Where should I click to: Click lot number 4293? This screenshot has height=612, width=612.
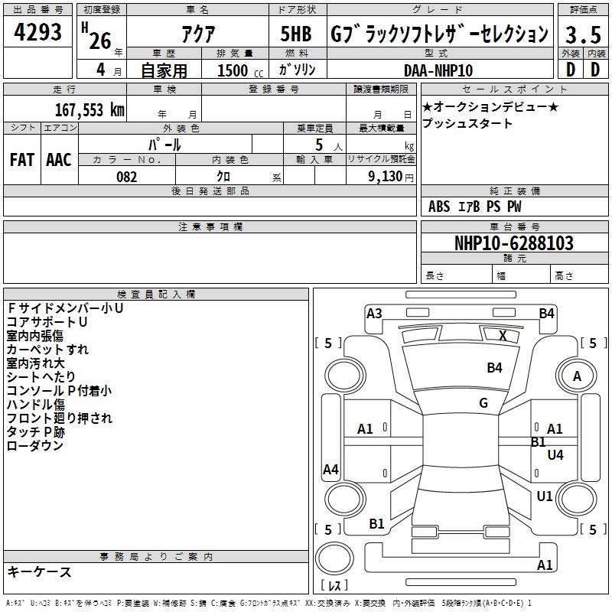[37, 31]
